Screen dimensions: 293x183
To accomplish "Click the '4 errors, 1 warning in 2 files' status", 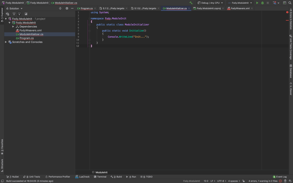I will tap(263, 181).
